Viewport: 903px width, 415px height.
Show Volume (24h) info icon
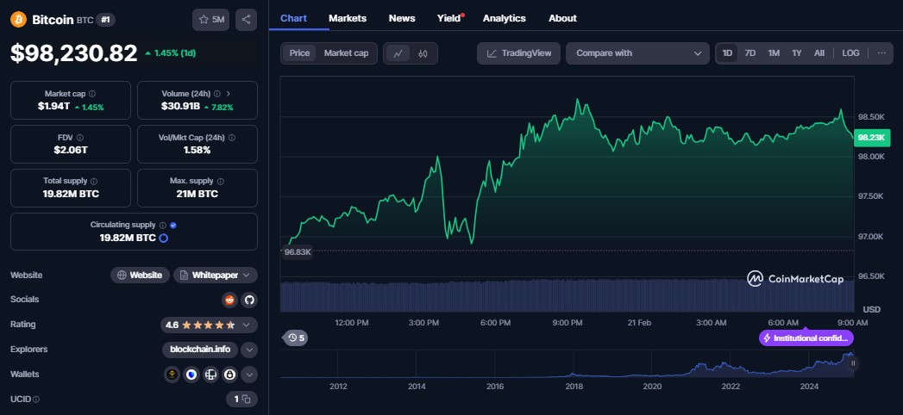[x=217, y=94]
